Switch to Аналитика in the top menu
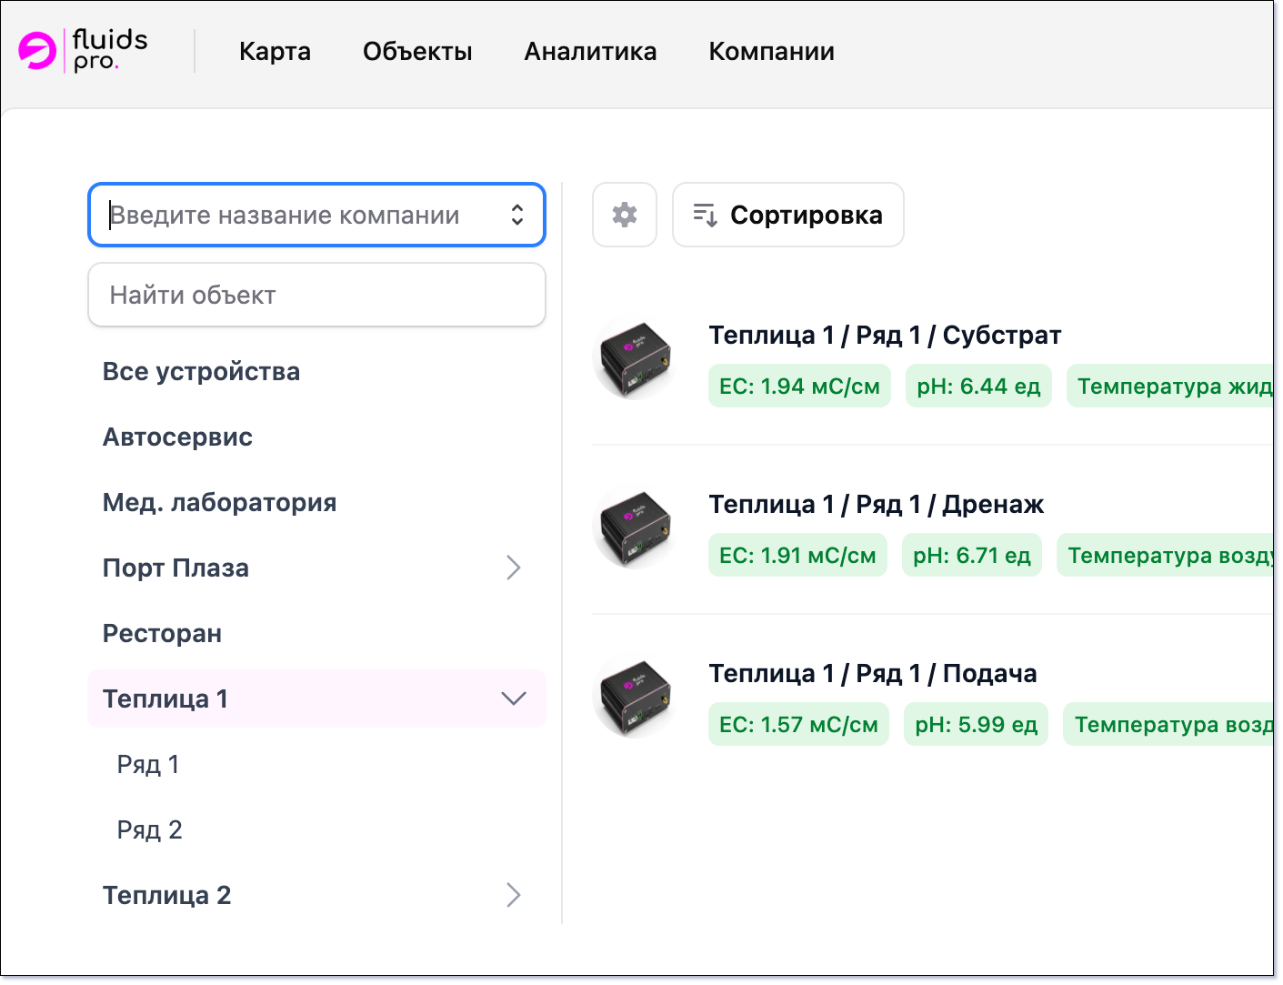1283x985 pixels. click(x=590, y=51)
